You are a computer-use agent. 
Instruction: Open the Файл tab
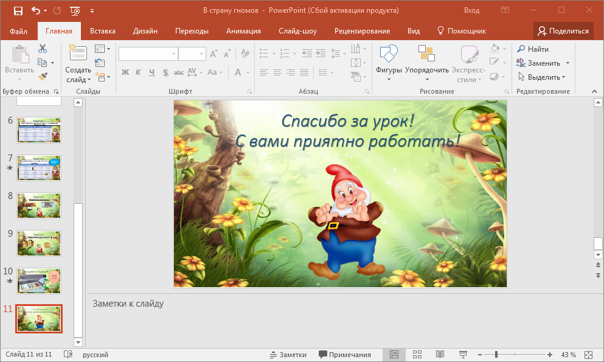click(18, 31)
